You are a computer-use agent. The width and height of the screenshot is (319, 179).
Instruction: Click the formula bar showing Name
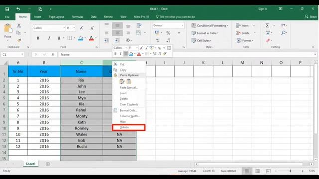point(186,54)
